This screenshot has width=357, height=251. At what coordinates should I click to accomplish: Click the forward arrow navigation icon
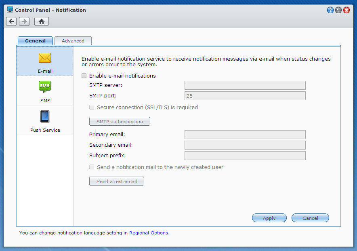[x=24, y=21]
